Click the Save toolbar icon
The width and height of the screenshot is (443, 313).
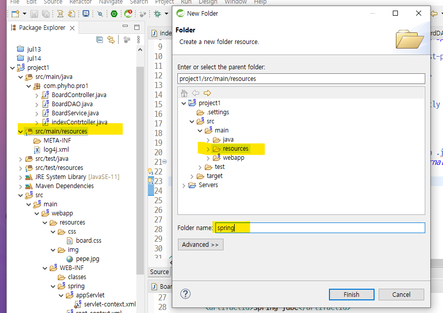pyautogui.click(x=34, y=14)
